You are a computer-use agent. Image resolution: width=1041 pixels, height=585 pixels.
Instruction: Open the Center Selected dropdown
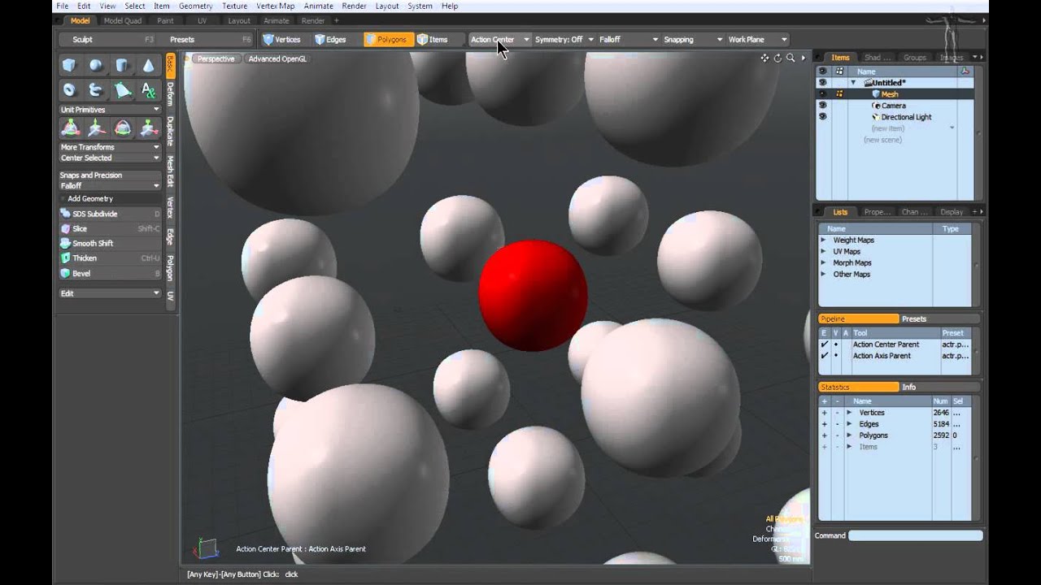(x=110, y=158)
